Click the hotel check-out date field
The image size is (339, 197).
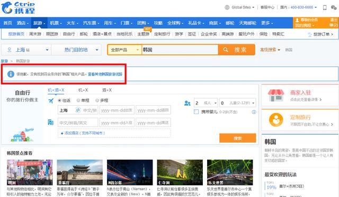tap(153, 123)
